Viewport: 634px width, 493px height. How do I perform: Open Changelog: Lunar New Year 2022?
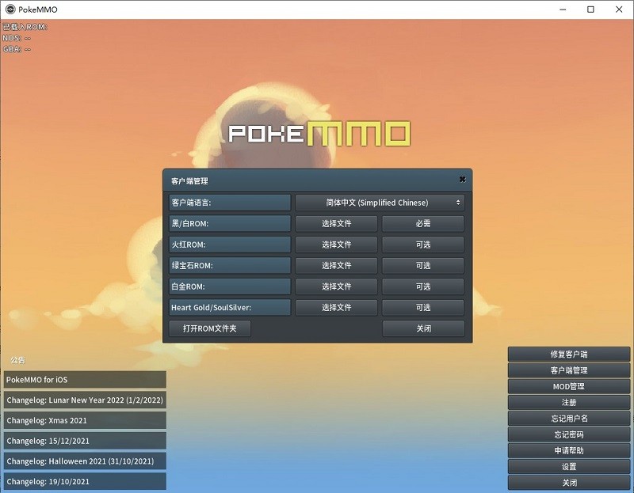click(x=85, y=400)
